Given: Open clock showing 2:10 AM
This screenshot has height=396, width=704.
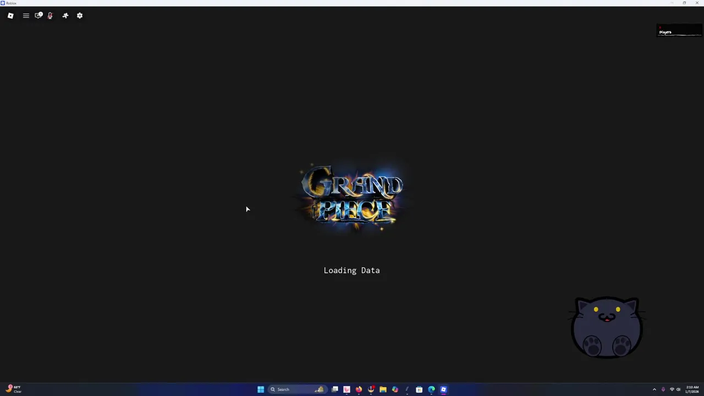Looking at the screenshot, I should pos(692,389).
